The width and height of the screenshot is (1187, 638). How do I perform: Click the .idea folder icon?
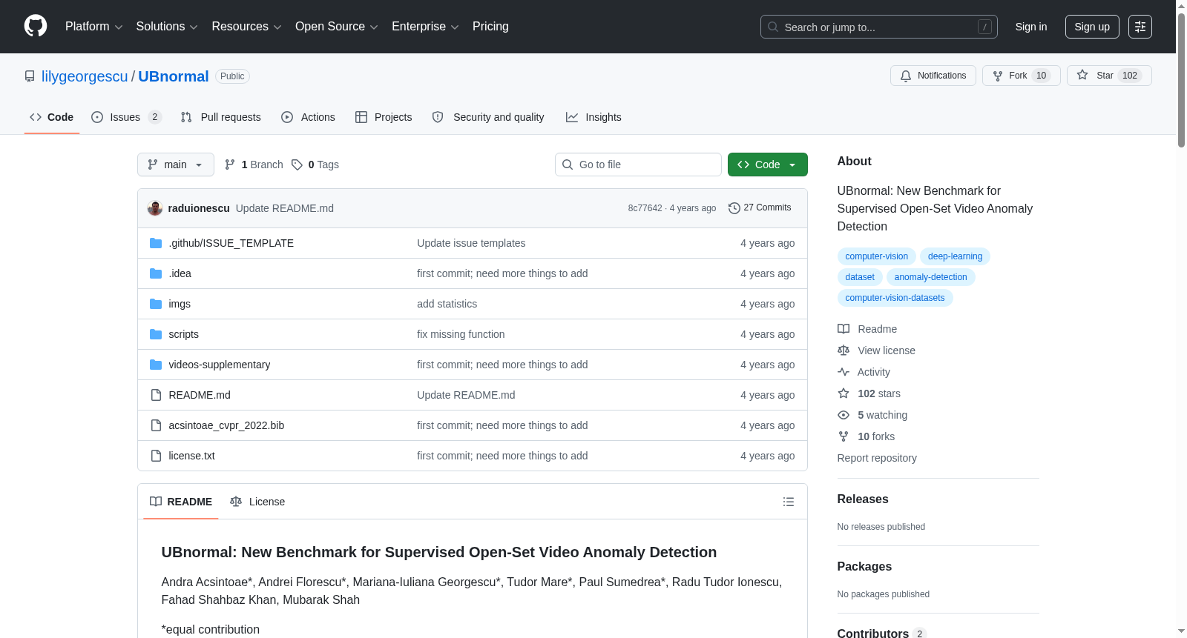click(156, 273)
